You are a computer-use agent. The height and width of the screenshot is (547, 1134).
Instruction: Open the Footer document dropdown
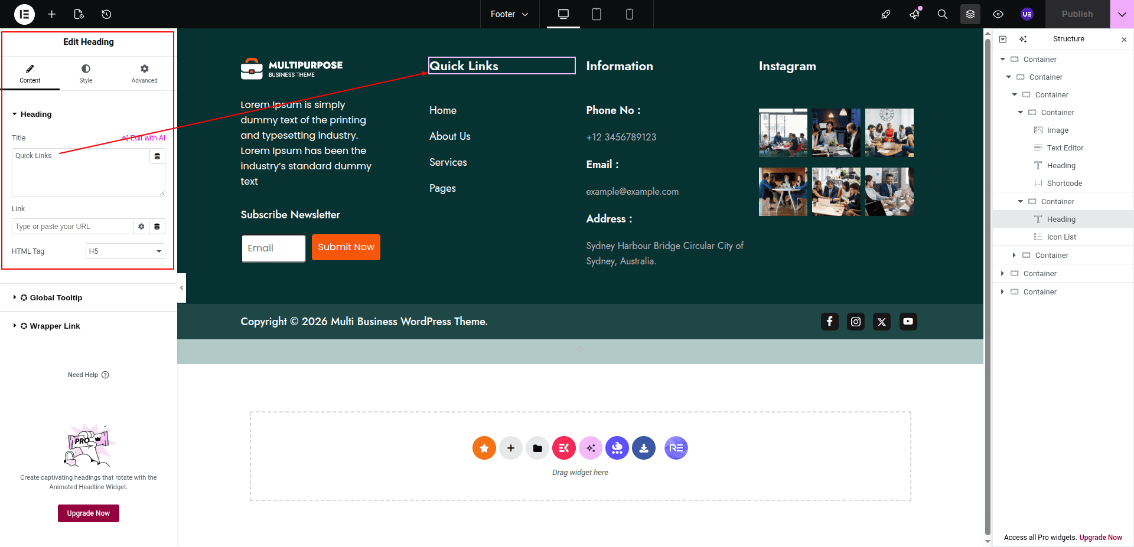[x=509, y=14]
